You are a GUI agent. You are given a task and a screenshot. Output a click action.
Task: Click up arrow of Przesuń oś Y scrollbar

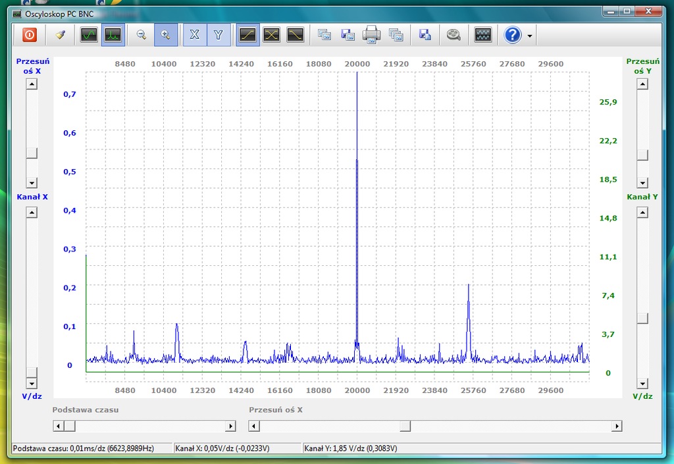tap(642, 84)
